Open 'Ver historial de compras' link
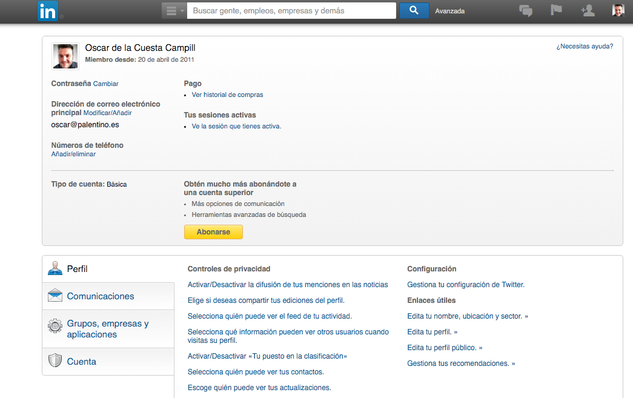 (227, 95)
